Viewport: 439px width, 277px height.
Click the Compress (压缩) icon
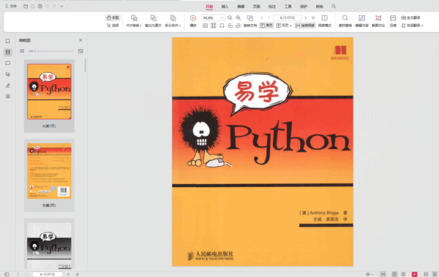(393, 21)
